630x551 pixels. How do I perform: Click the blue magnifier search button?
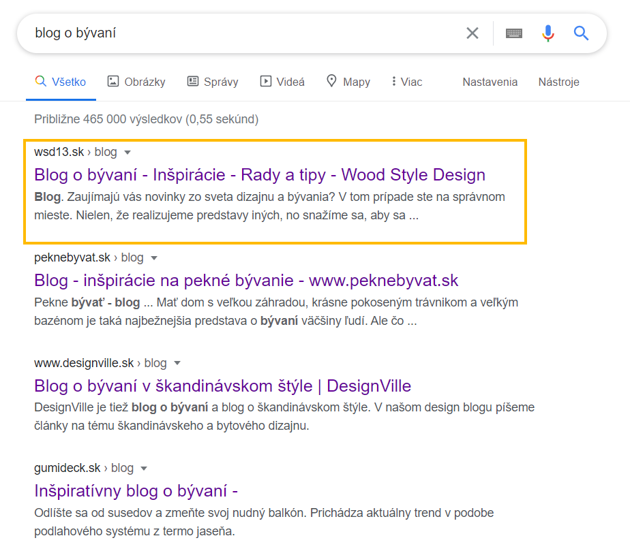(x=581, y=33)
